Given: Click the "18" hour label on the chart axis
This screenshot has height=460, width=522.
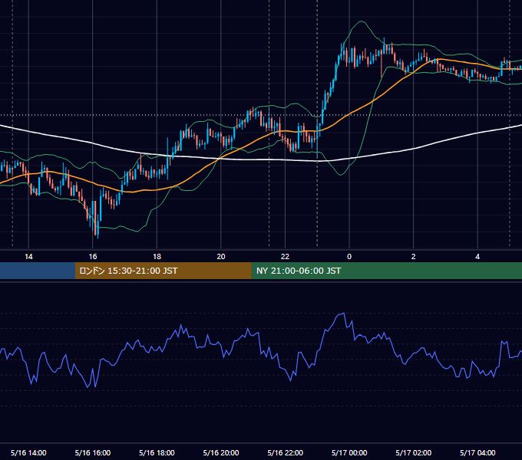Looking at the screenshot, I should tap(157, 257).
